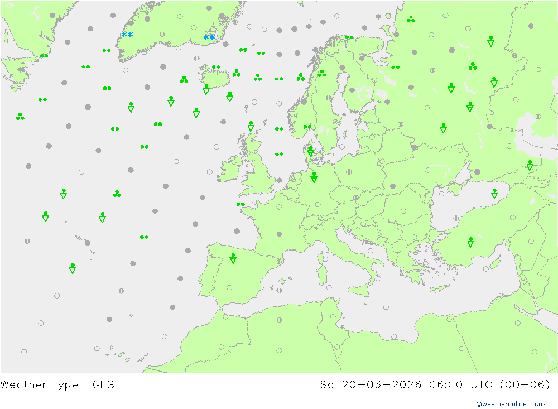Click the half-filled circle on Spain's east coast
Image resolution: width=558 pixels, height=409 pixels.
pos(280,262)
